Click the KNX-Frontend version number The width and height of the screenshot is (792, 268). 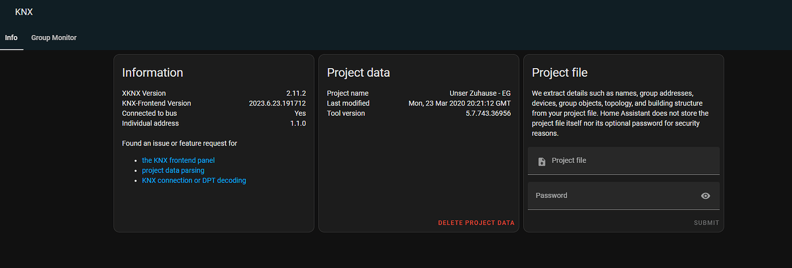(277, 104)
